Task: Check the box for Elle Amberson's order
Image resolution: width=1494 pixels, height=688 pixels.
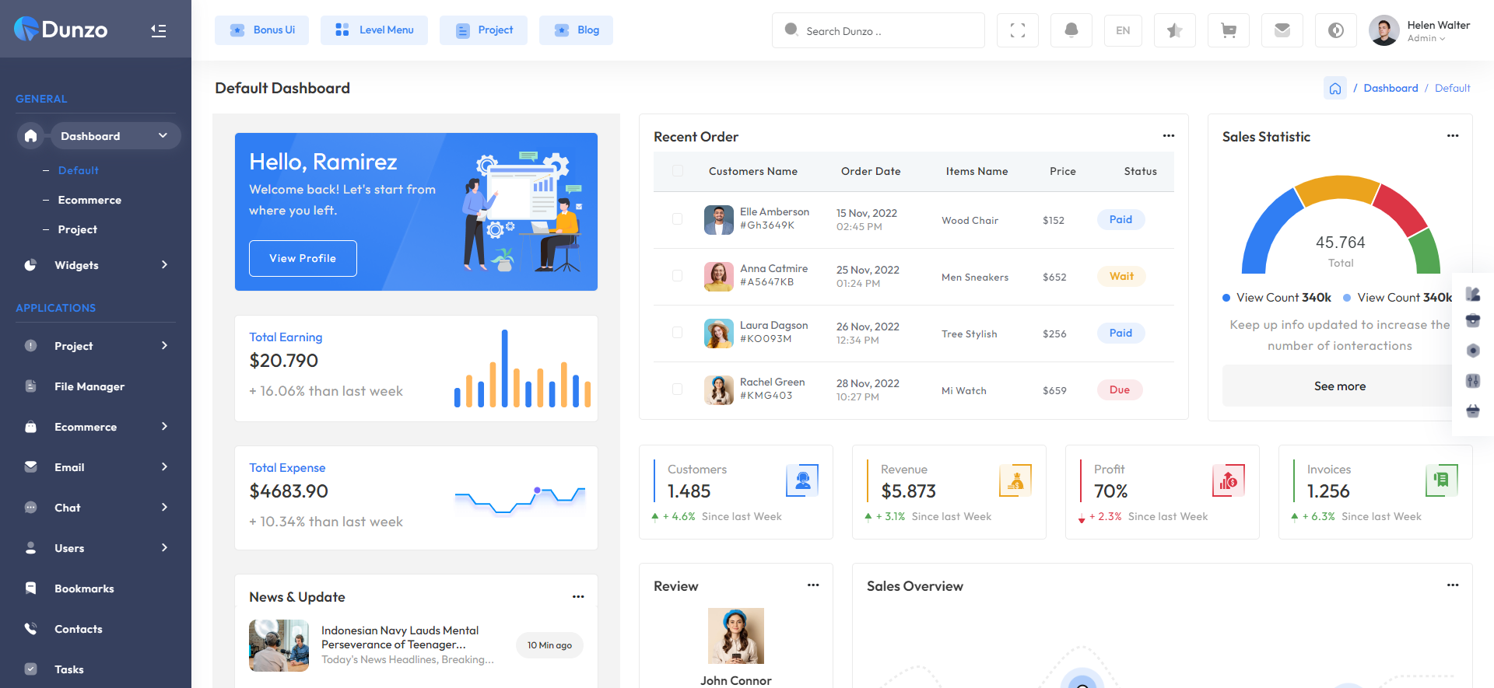Action: coord(677,219)
